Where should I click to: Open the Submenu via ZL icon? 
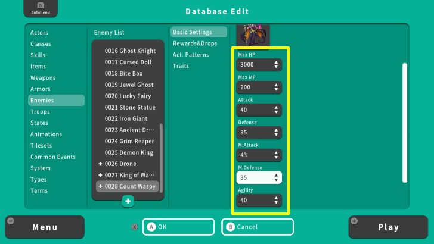(41, 5)
